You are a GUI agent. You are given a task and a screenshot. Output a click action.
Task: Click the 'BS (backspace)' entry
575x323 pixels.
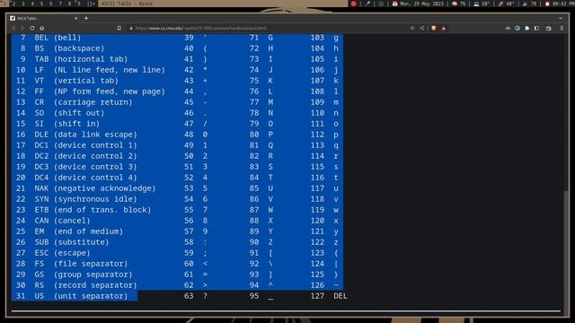coord(69,48)
